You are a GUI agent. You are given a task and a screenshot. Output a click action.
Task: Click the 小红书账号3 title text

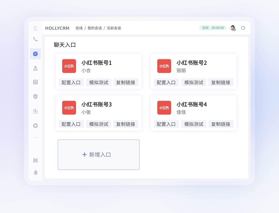(97, 104)
